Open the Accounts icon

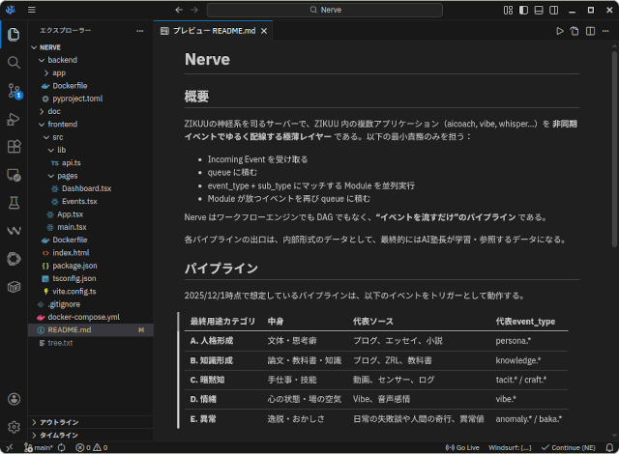14,399
